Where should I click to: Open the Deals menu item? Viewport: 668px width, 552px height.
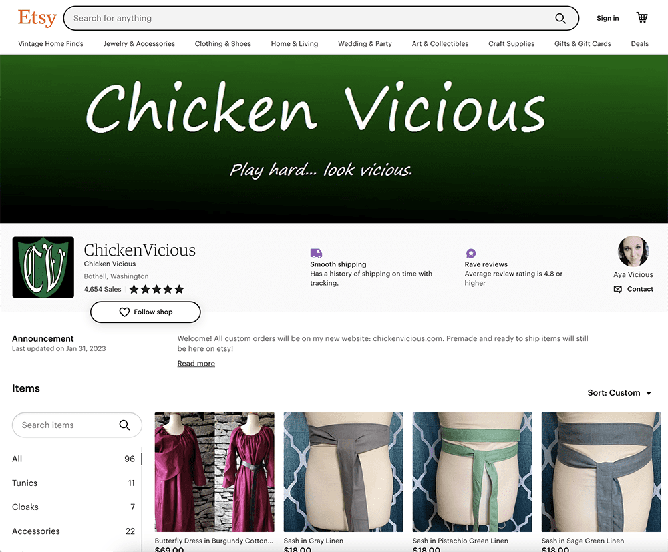pyautogui.click(x=639, y=43)
